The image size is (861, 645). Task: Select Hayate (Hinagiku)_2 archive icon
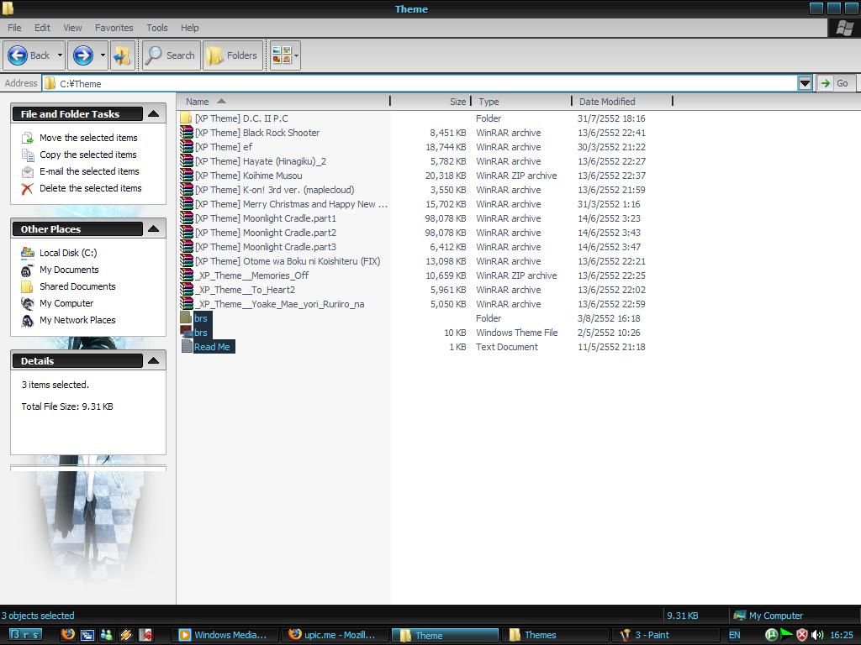(186, 160)
